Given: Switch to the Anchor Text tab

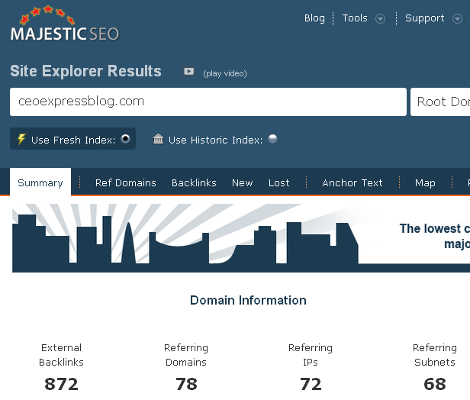Looking at the screenshot, I should (x=352, y=183).
